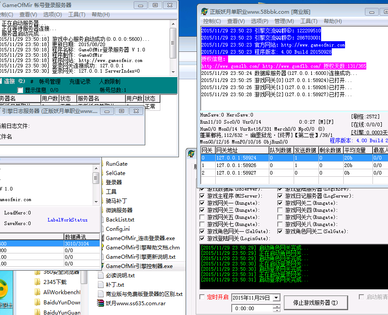Uncheck 游戏角色网关一 (SelGate) checkbox
The image size is (388, 315).
pos(202,231)
